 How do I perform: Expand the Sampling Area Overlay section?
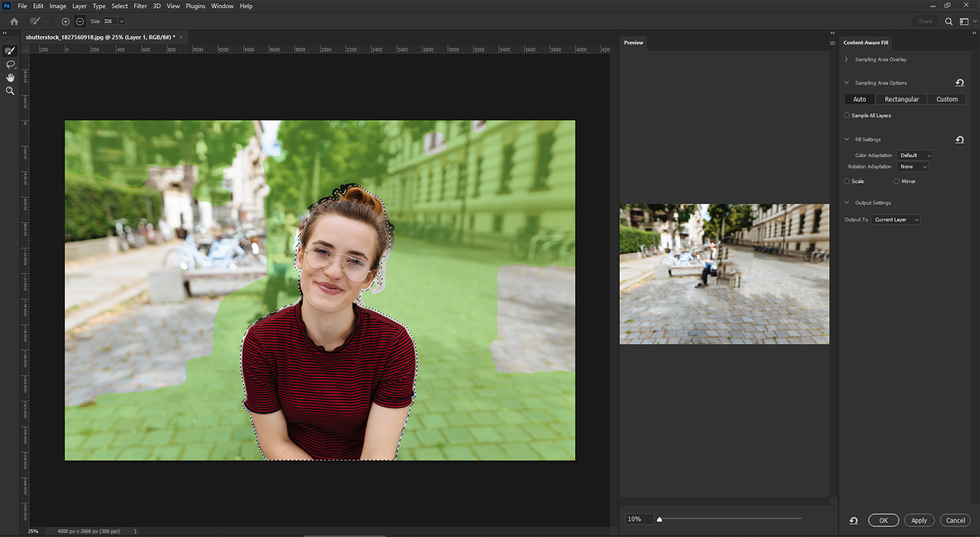tap(847, 59)
